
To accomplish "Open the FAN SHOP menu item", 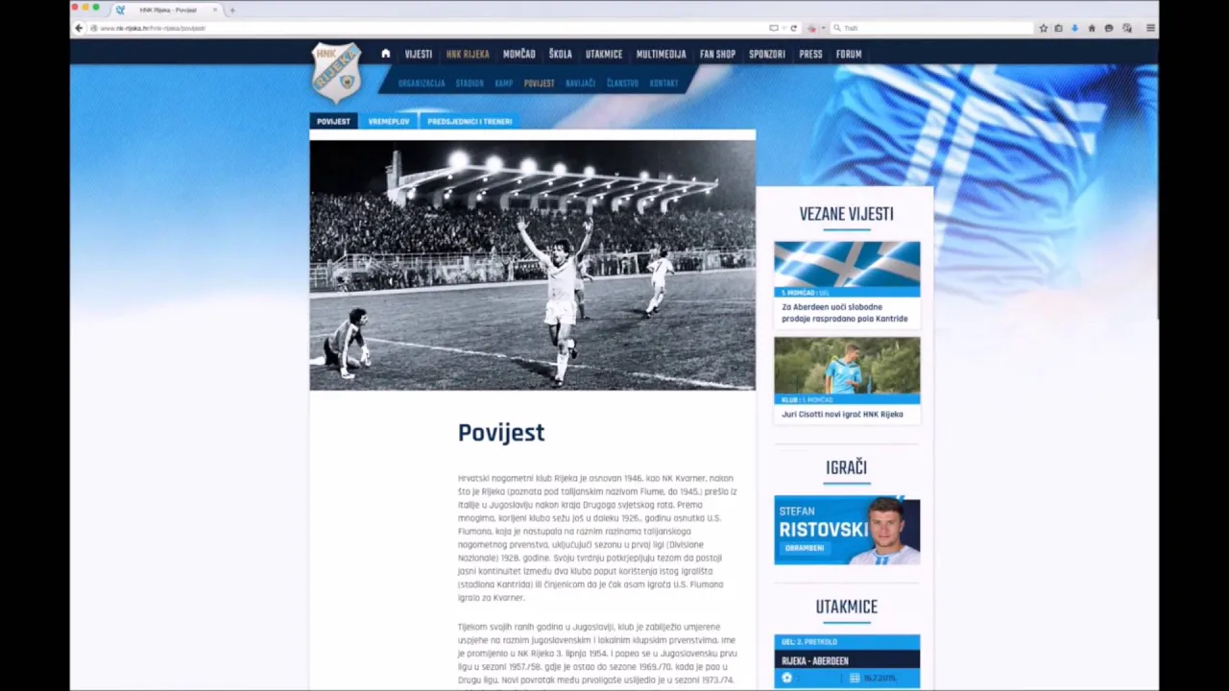I will (x=717, y=54).
